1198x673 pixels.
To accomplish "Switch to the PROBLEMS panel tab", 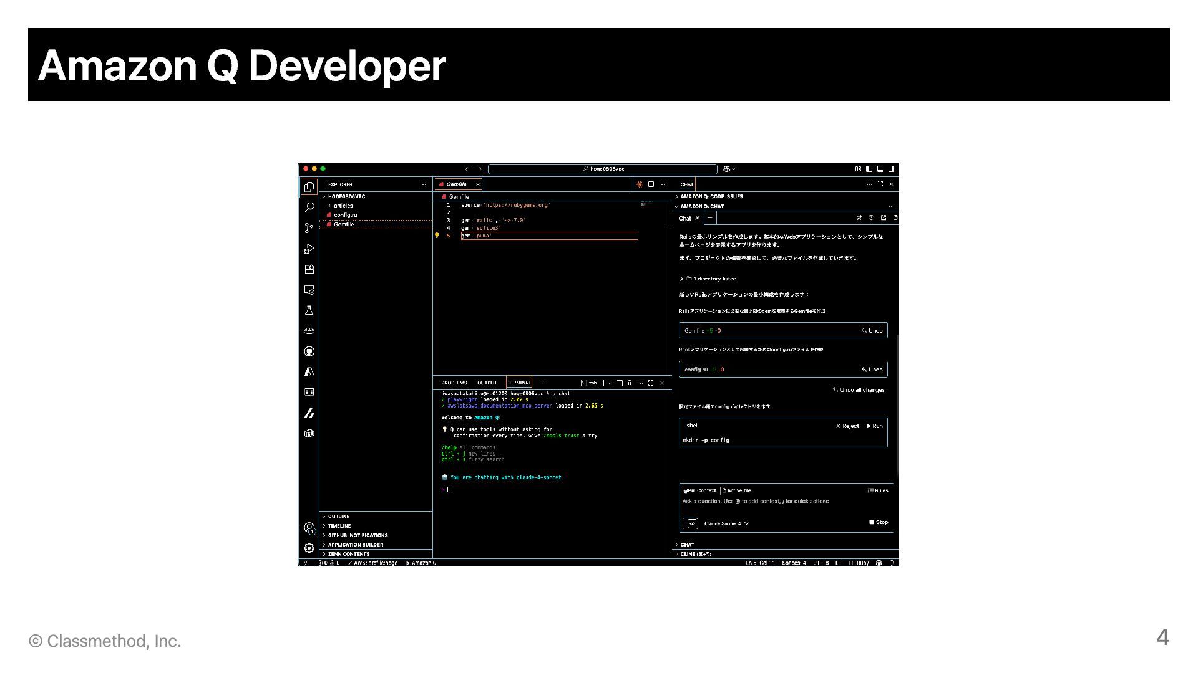I will point(454,383).
